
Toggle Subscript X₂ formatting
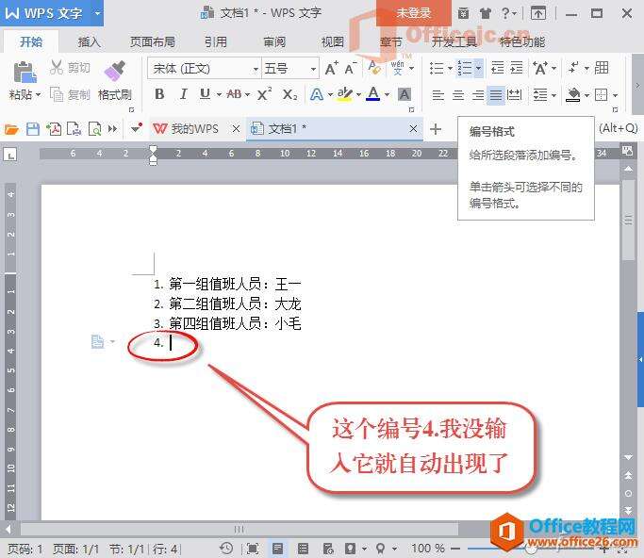click(290, 95)
